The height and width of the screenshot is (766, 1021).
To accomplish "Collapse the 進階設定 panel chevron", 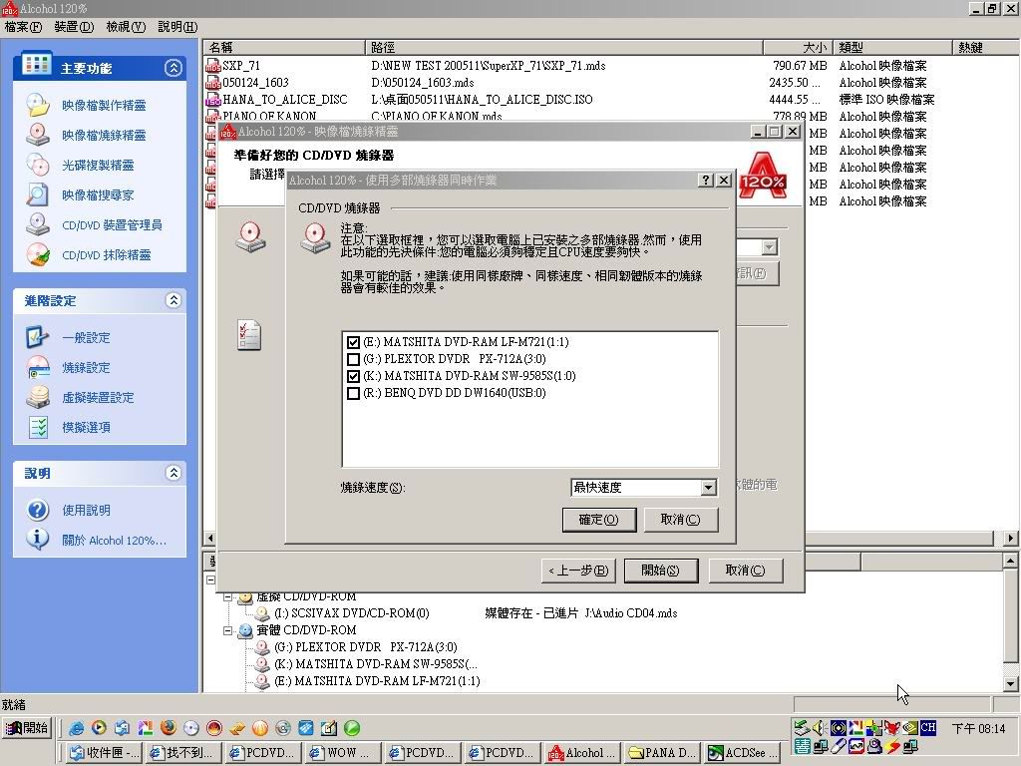I will 173,300.
